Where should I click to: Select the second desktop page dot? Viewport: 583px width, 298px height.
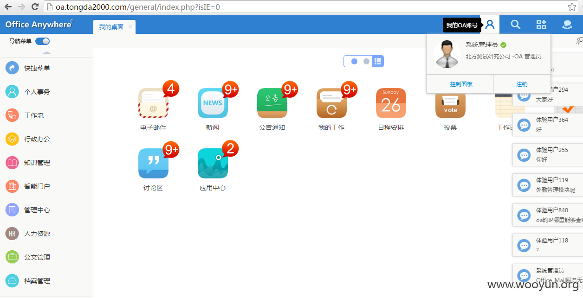click(x=366, y=61)
